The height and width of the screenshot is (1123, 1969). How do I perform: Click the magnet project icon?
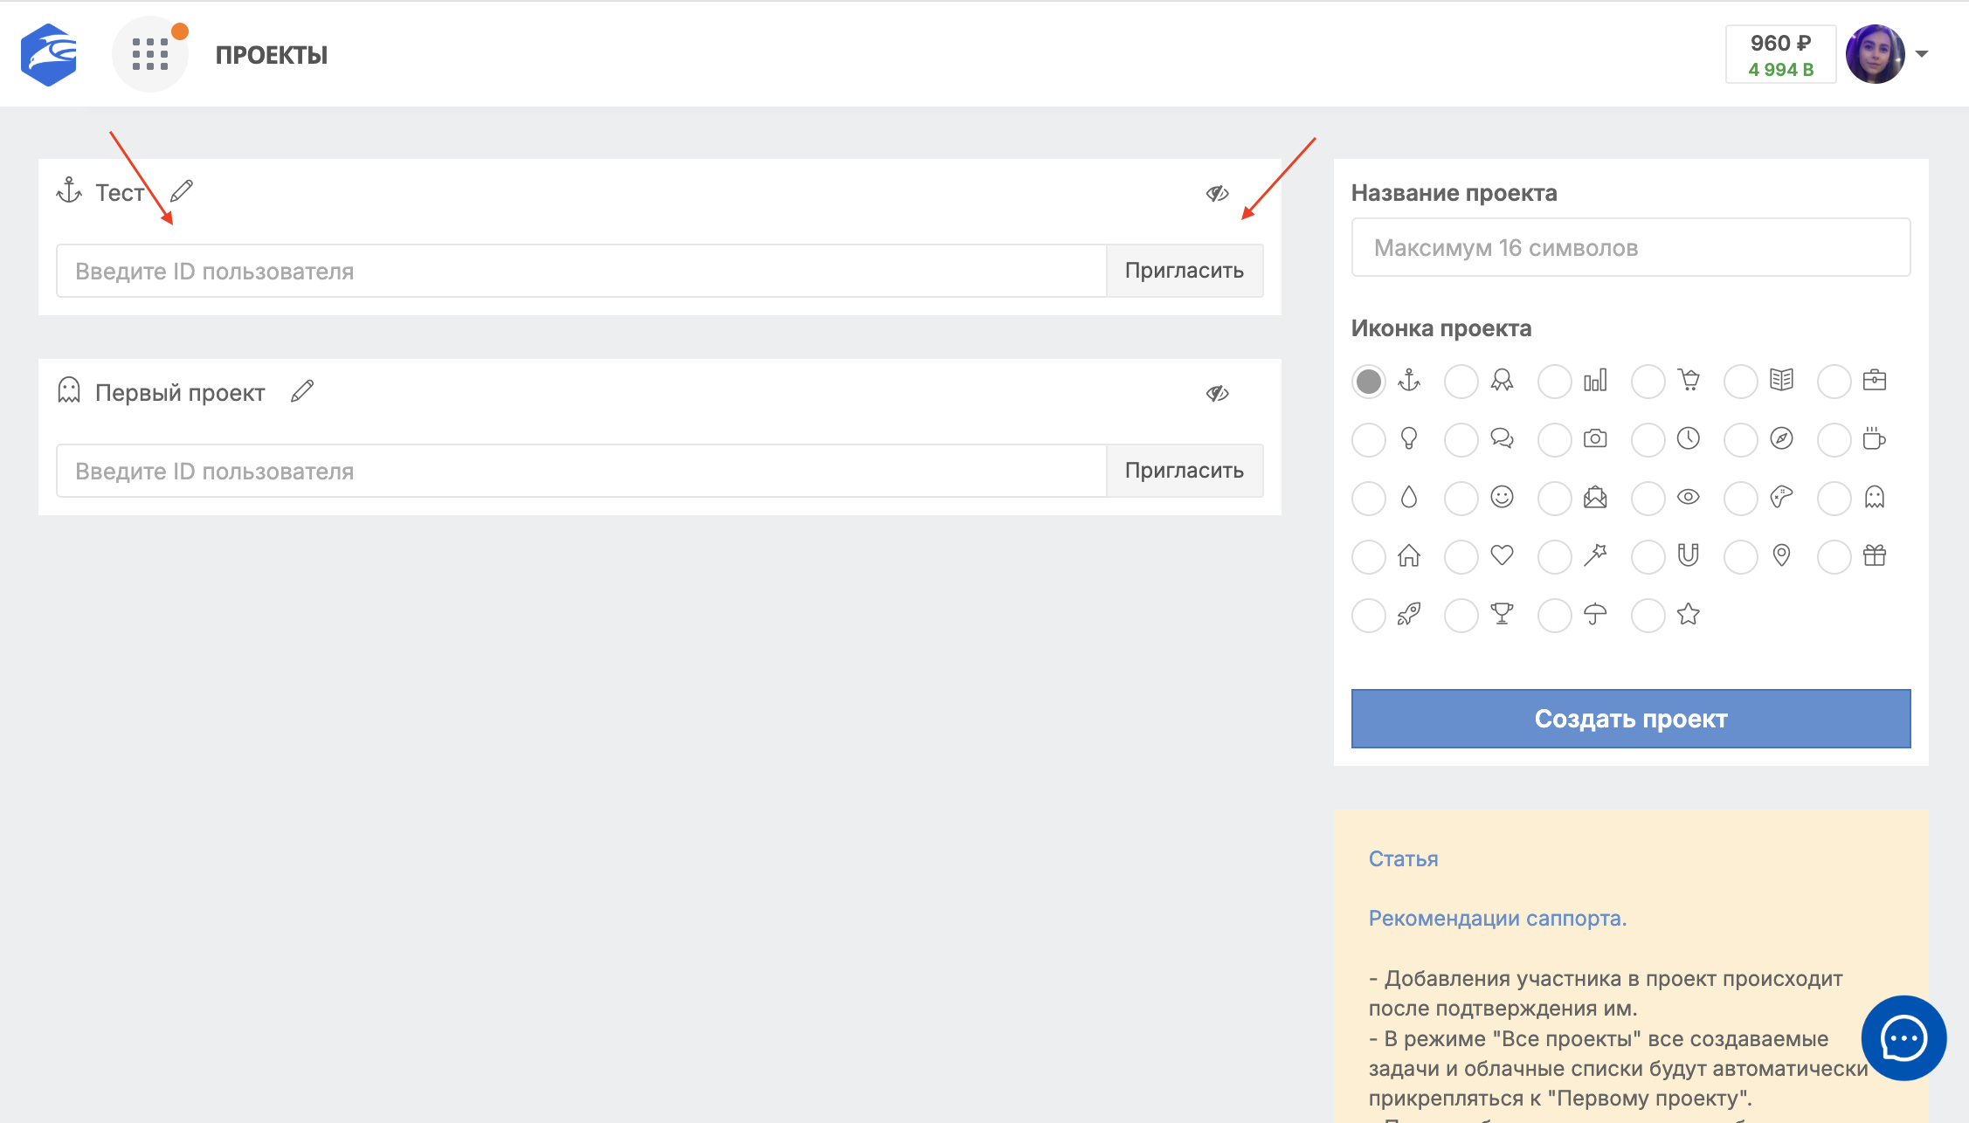[x=1689, y=555]
